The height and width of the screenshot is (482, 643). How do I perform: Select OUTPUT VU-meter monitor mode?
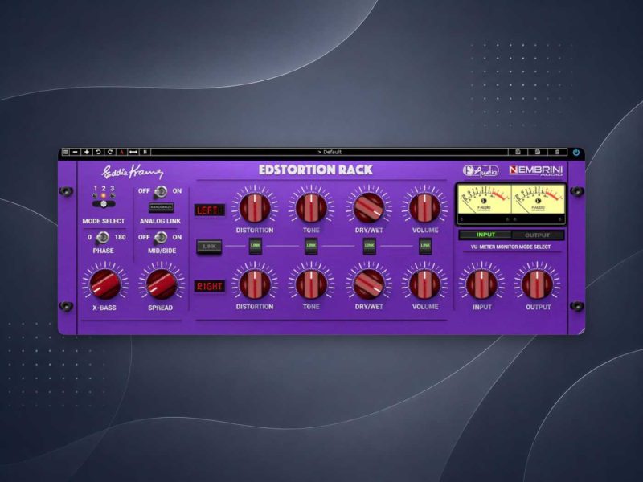click(x=537, y=235)
